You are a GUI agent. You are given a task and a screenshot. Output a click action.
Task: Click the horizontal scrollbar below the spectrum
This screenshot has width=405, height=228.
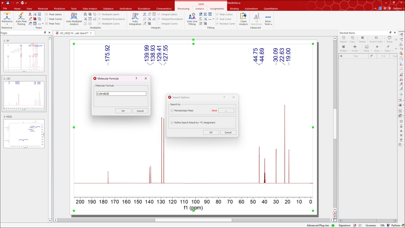[193, 220]
